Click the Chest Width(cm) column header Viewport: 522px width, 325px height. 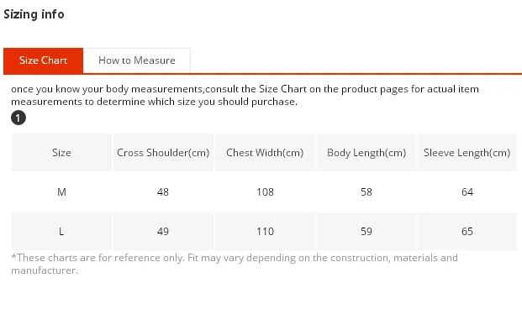click(x=265, y=153)
